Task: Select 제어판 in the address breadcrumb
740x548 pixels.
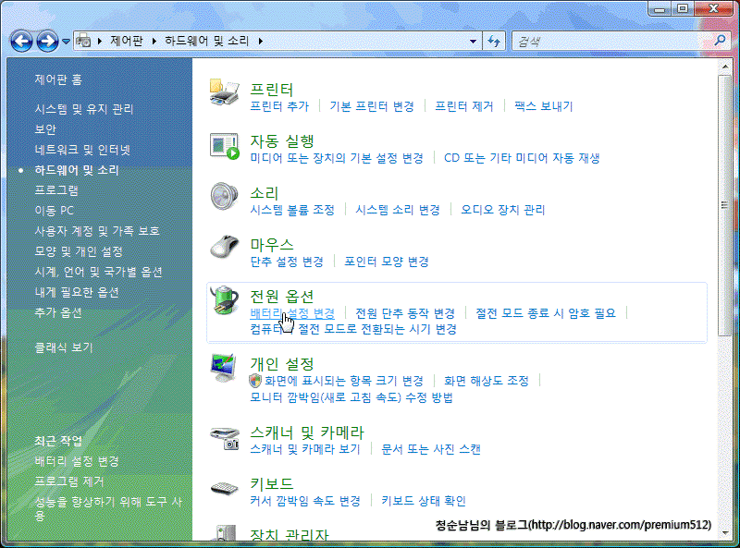Action: pyautogui.click(x=127, y=41)
